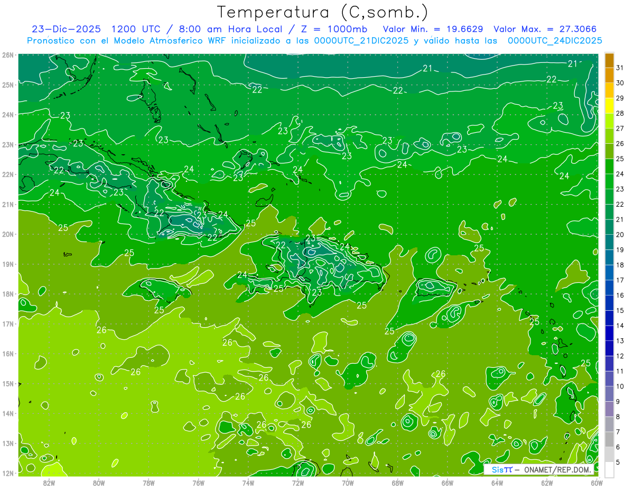
Task: Click the "12N" latitude axis label
Action: (8, 473)
